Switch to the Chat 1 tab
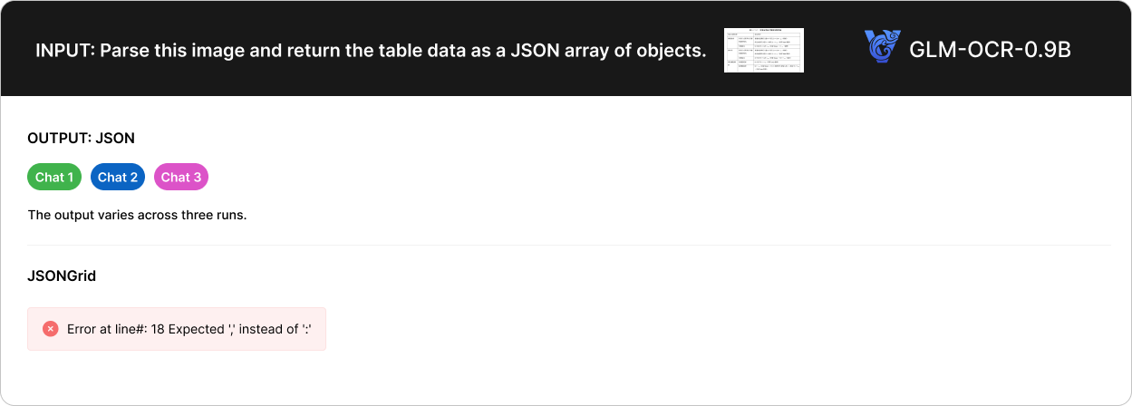This screenshot has width=1132, height=406. (54, 177)
